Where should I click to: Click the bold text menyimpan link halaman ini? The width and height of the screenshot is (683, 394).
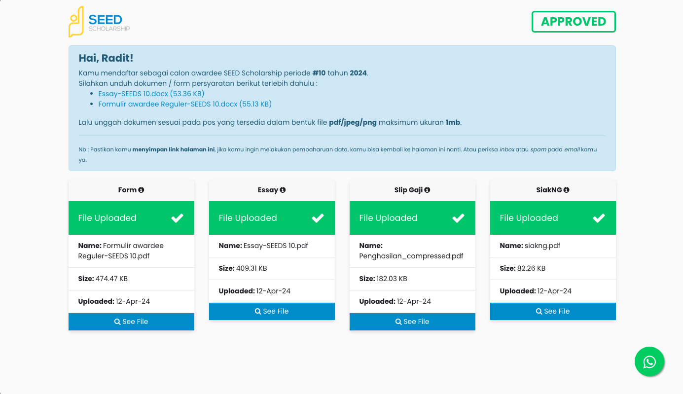[x=173, y=149]
